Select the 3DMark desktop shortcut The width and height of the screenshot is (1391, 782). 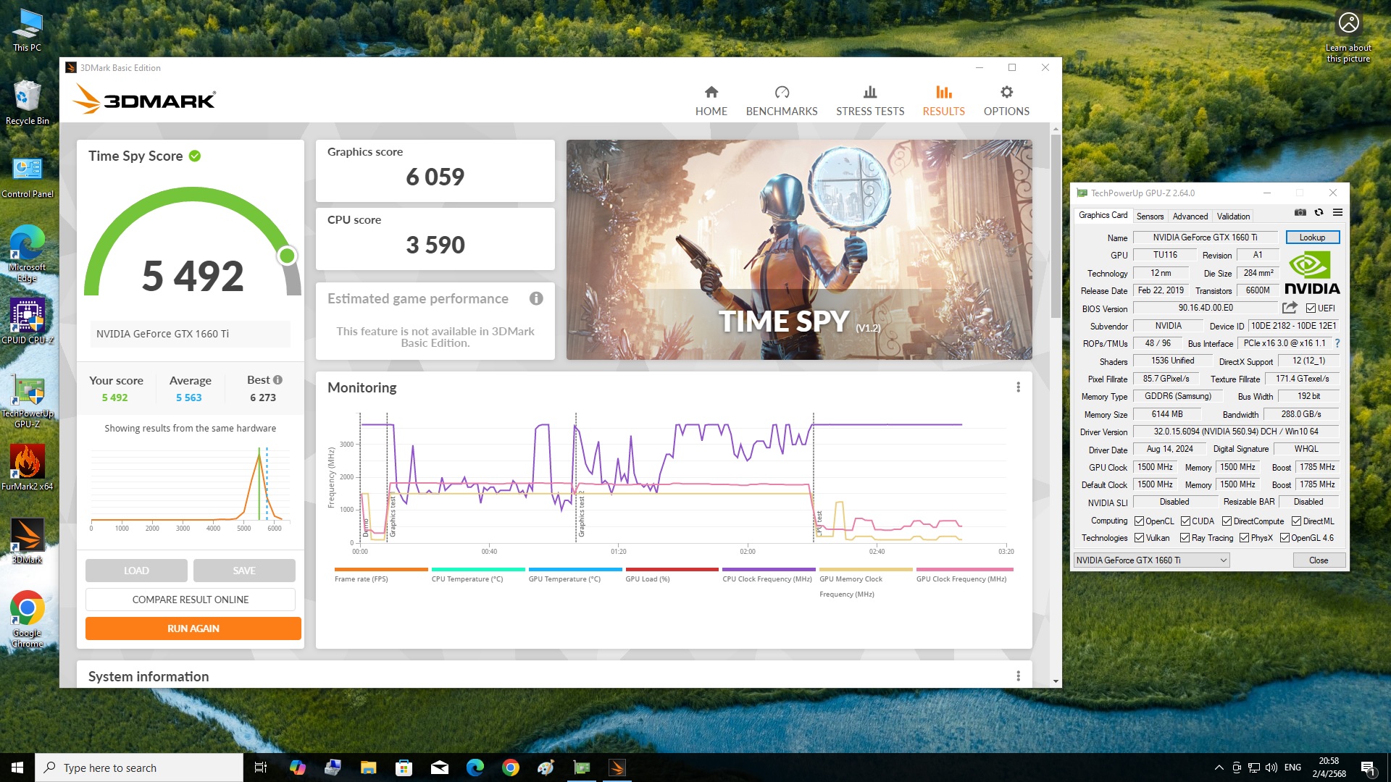27,541
